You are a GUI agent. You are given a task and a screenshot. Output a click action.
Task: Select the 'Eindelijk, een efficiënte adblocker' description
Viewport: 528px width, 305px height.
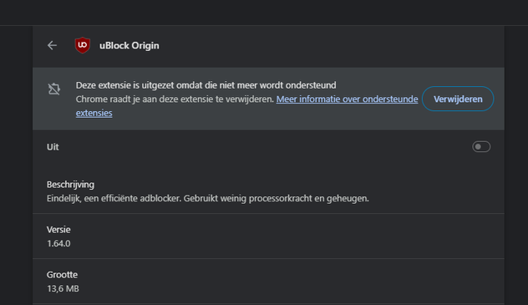tap(208, 198)
